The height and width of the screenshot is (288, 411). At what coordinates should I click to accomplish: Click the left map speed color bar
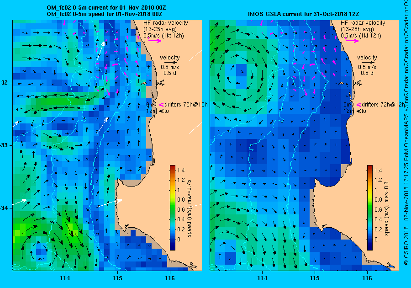point(173,208)
